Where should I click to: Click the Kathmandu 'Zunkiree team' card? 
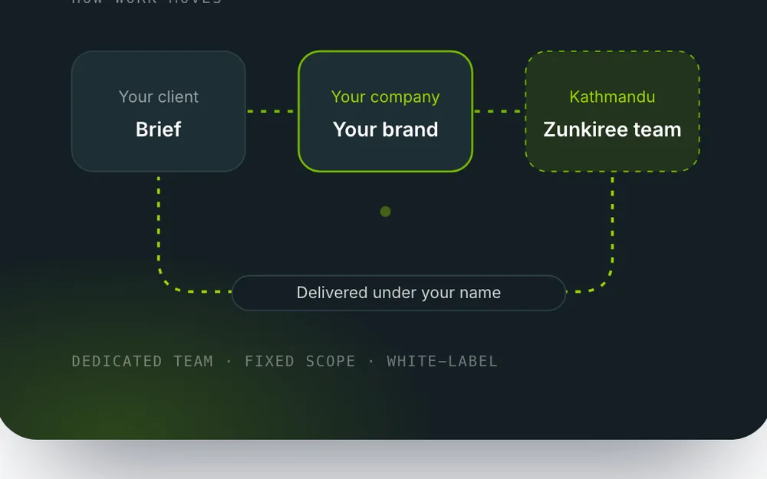tap(612, 111)
